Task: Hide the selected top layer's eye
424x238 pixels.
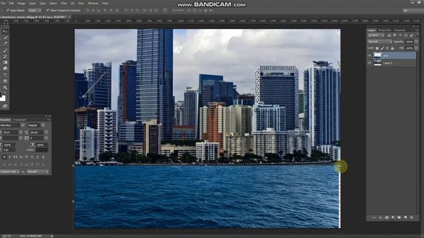Action: click(370, 56)
